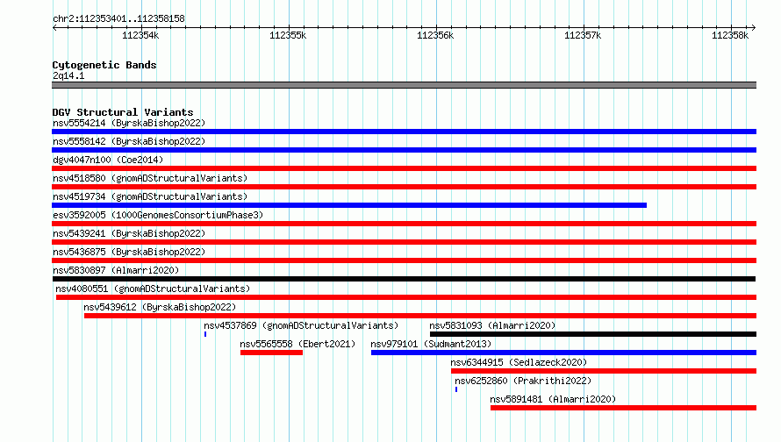Click the 112358k ruler label
The height and width of the screenshot is (442, 781).
pos(730,35)
